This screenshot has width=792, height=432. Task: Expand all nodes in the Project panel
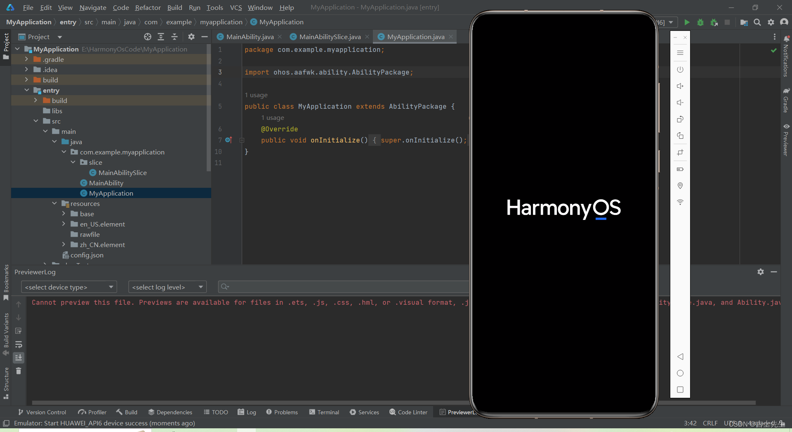(x=161, y=37)
